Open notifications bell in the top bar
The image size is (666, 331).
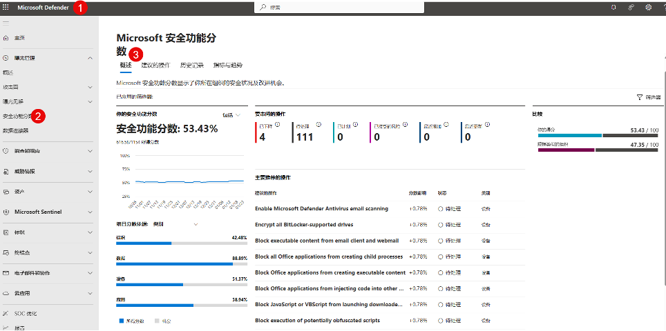[x=613, y=7]
